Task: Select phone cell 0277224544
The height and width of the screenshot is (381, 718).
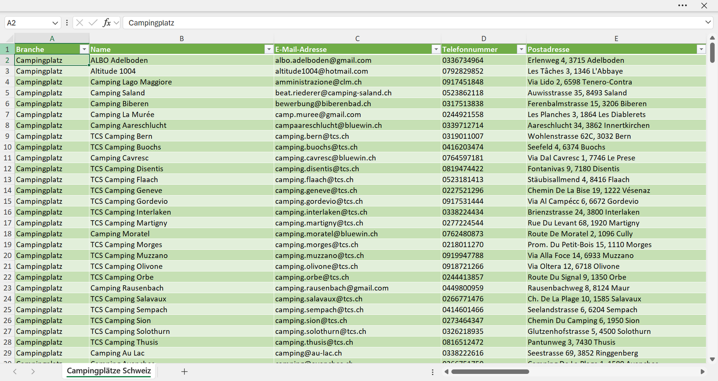Action: click(x=483, y=223)
